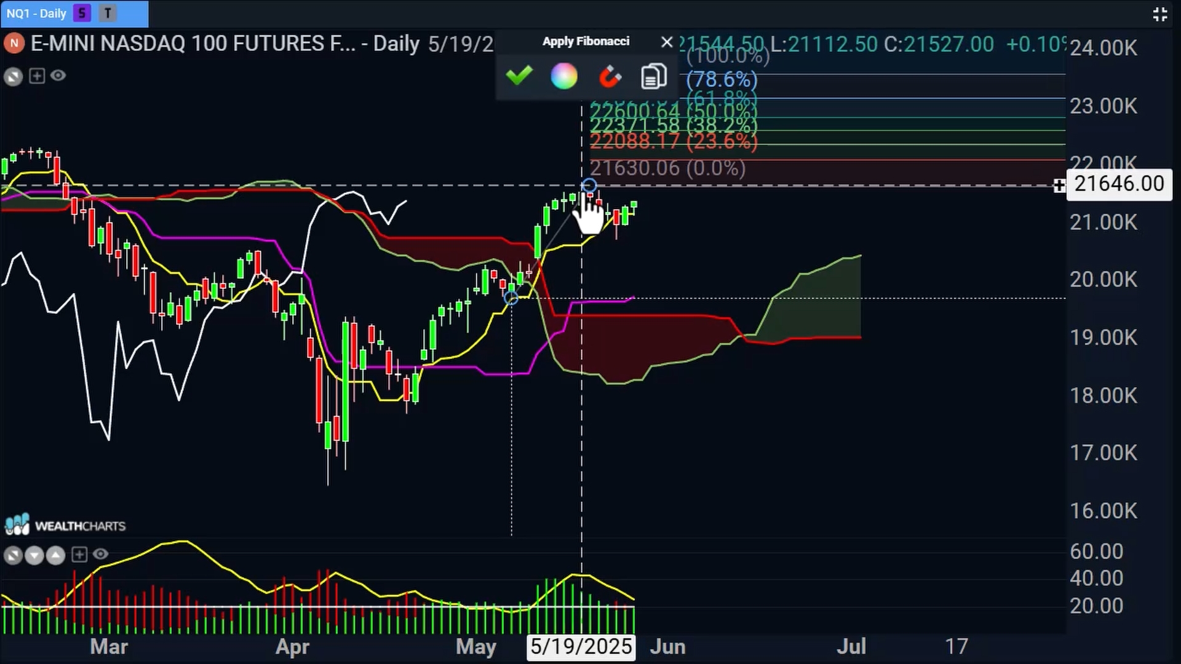This screenshot has width=1181, height=664.
Task: Toggle the red magnet snap icon
Action: pyautogui.click(x=610, y=77)
